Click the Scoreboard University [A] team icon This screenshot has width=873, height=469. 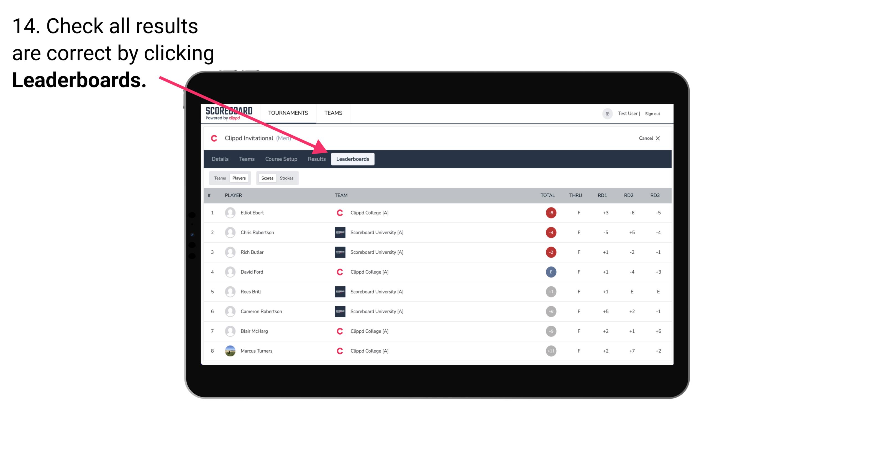pos(338,232)
